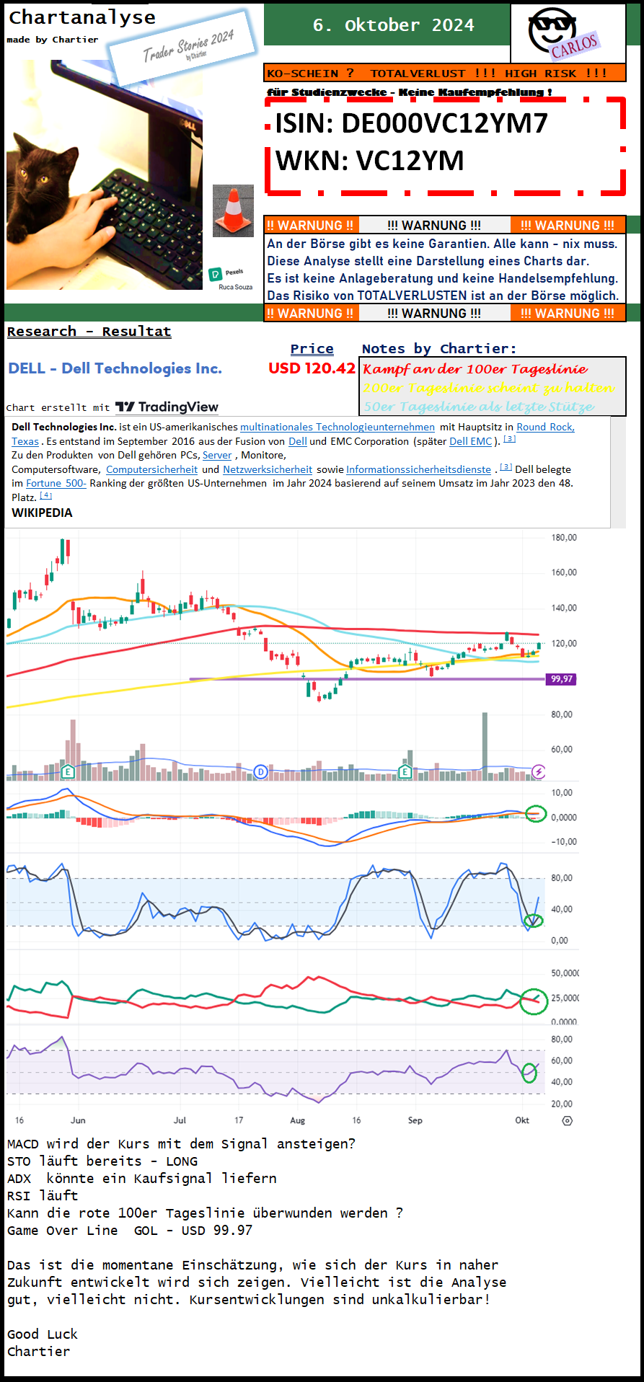The height and width of the screenshot is (1382, 644).
Task: Click the purple lightning icon on the chart
Action: click(538, 772)
